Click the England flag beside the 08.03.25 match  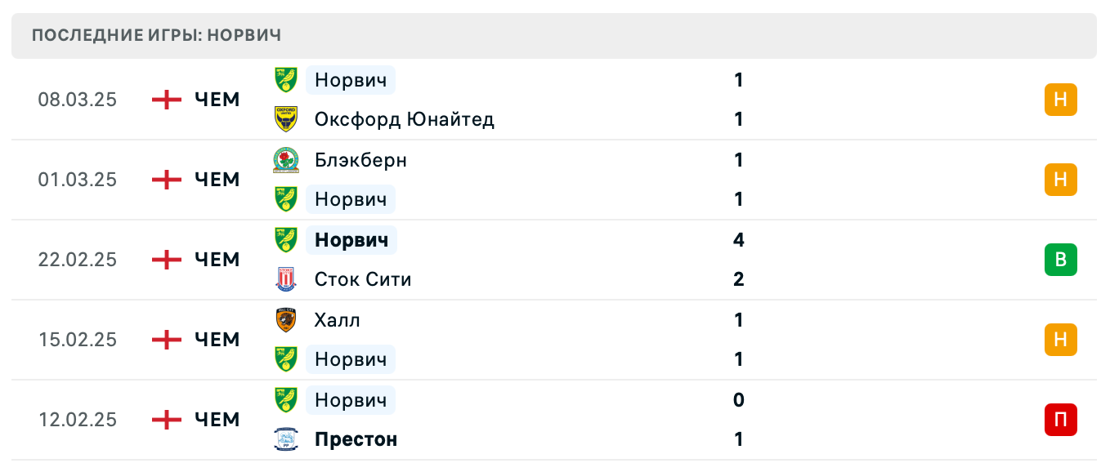click(x=166, y=99)
